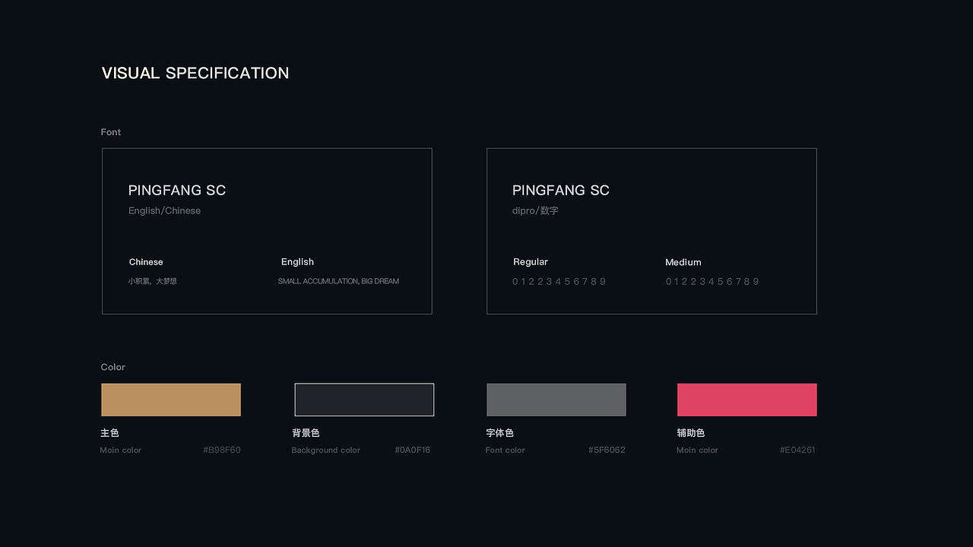Click SMALL ACCUMULATION, BIG DREAM sample text

click(x=338, y=281)
